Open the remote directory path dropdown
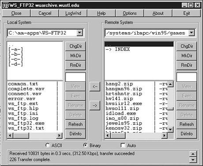203x166 pixels. [x=192, y=33]
